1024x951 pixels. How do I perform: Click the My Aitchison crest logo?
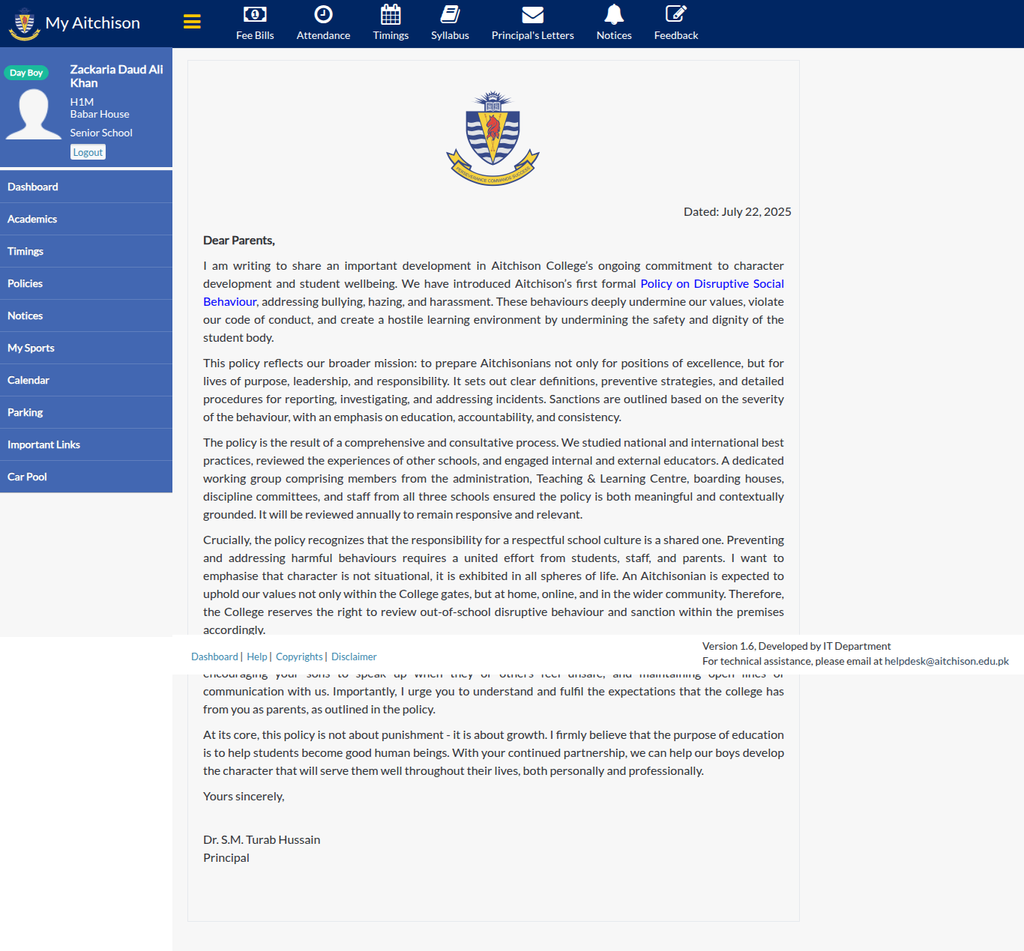coord(24,24)
